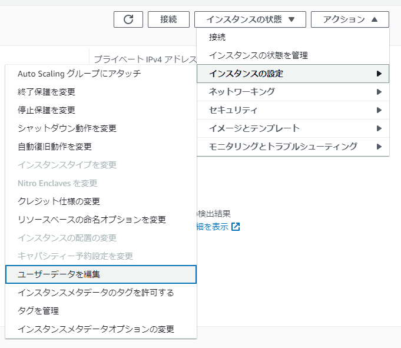Click the external-link icon beside 細を表示

point(236,227)
